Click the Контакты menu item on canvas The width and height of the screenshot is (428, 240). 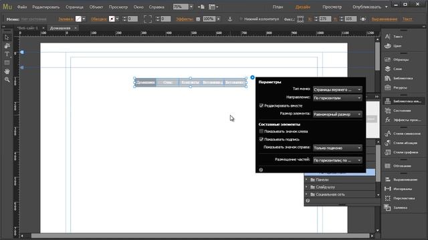point(190,83)
